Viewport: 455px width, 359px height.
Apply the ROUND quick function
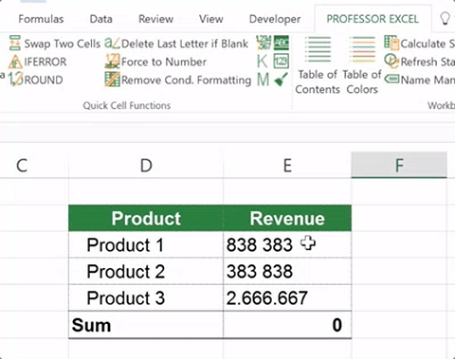36,80
